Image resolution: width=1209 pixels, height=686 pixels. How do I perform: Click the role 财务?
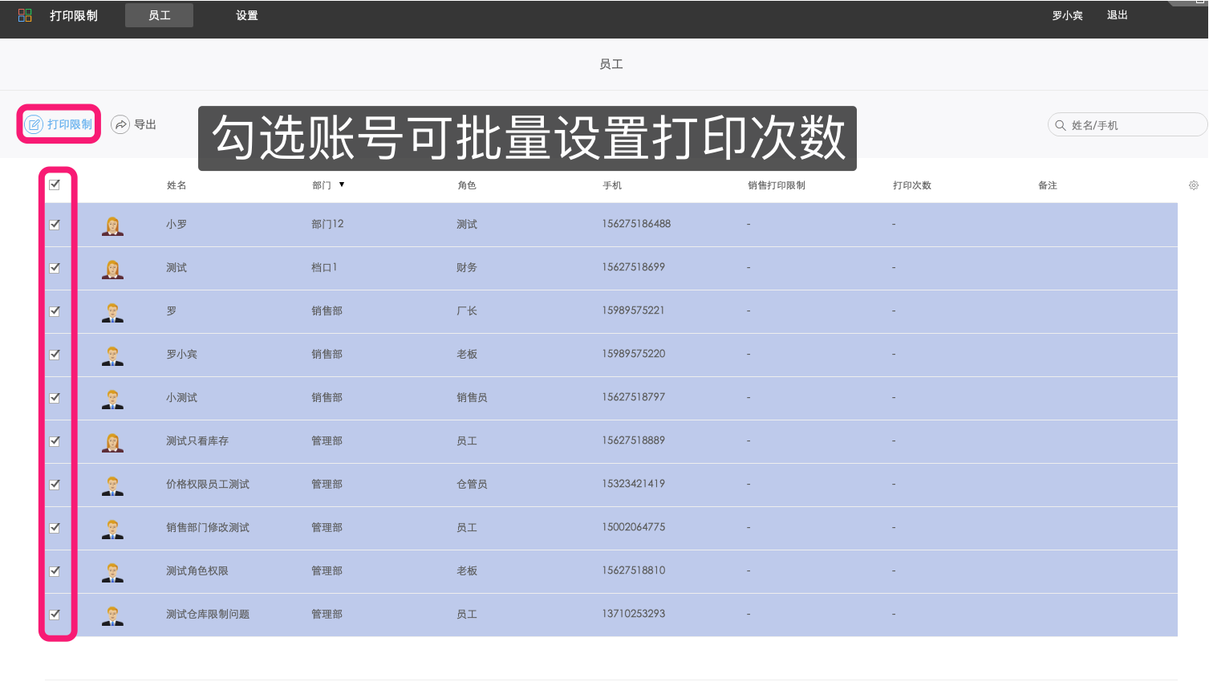tap(467, 268)
